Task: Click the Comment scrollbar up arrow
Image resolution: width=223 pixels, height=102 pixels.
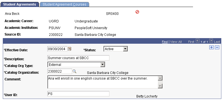Action: click(x=160, y=78)
